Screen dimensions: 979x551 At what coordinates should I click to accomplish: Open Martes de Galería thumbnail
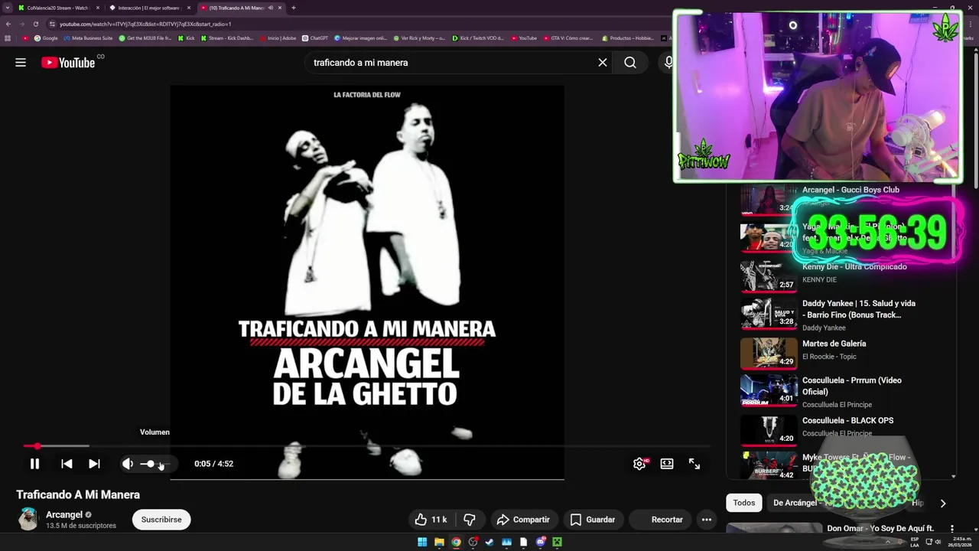tap(769, 354)
